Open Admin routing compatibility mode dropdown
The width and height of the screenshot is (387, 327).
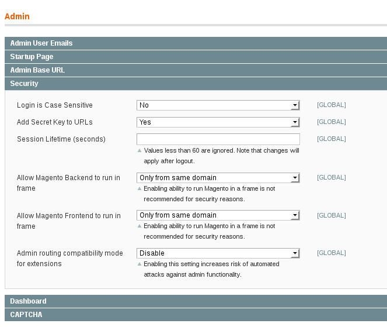pos(218,253)
